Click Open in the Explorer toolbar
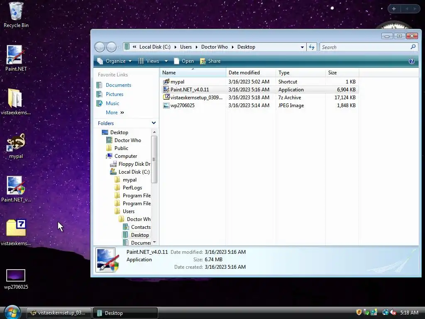425x319 pixels. click(184, 61)
